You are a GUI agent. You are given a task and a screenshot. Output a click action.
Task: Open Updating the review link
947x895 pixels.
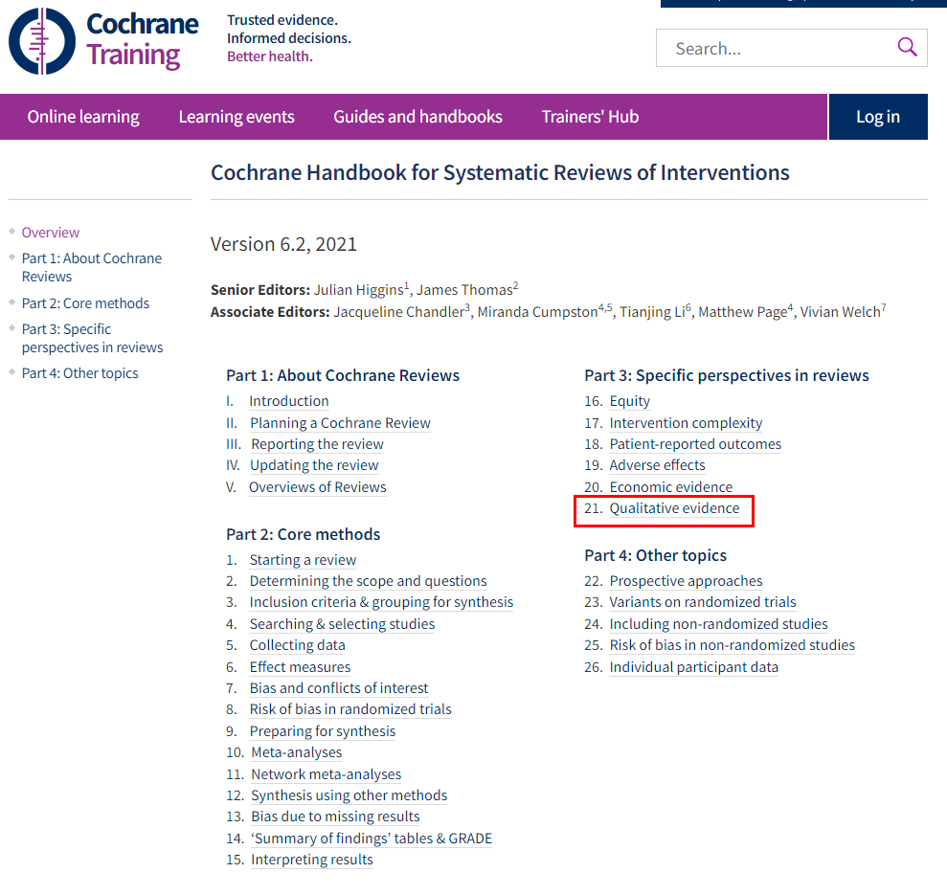(314, 465)
